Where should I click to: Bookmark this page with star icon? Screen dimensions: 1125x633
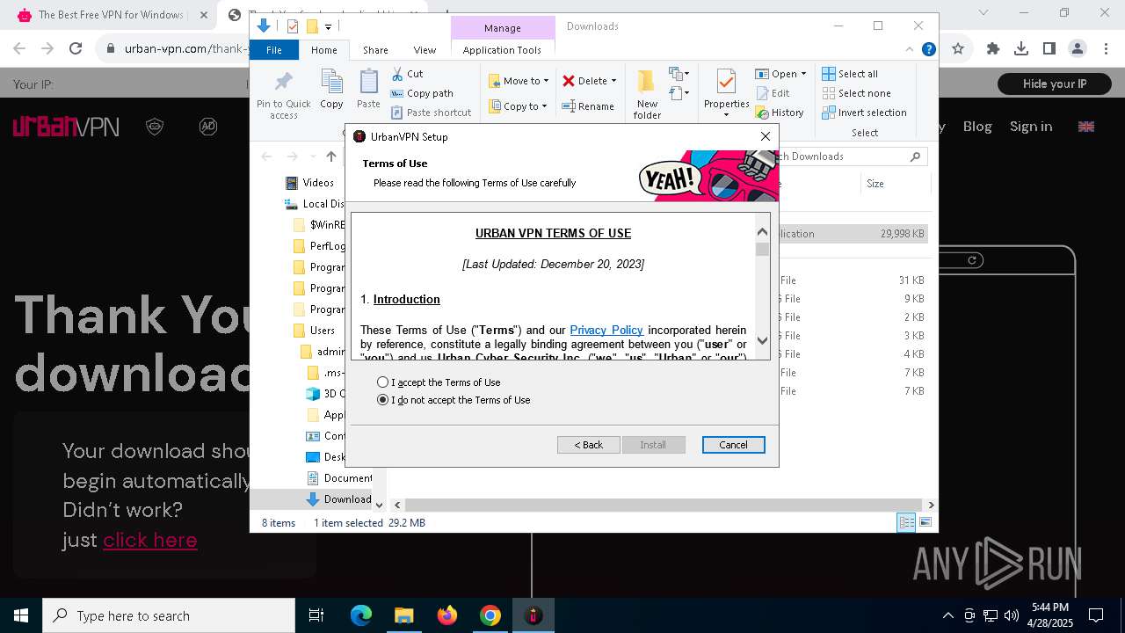tap(958, 49)
